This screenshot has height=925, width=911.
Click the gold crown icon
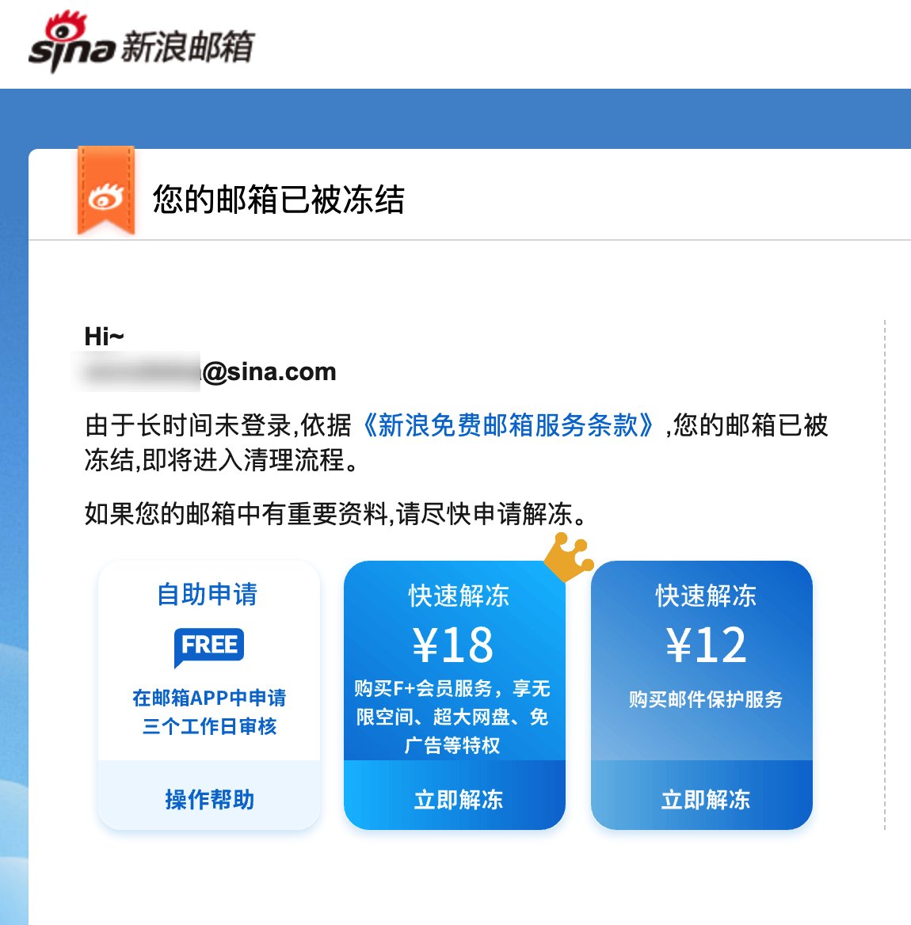569,556
